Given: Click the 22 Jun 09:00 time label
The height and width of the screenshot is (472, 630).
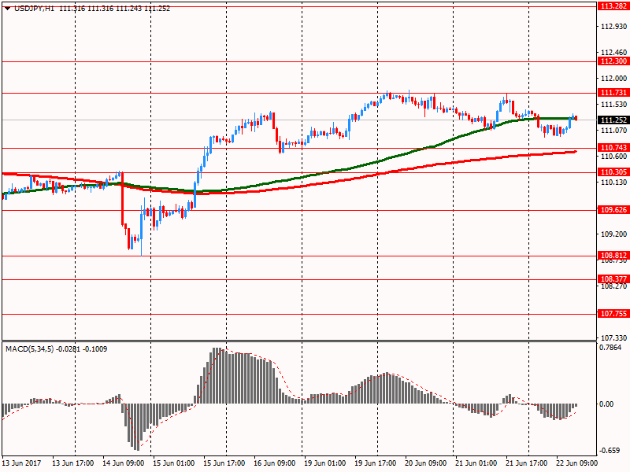Looking at the screenshot, I should pos(577,463).
